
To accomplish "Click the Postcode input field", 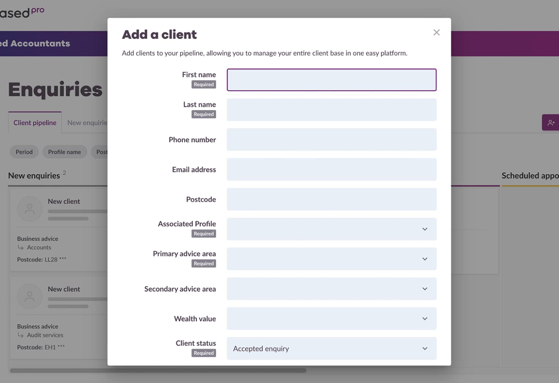I will pyautogui.click(x=331, y=199).
